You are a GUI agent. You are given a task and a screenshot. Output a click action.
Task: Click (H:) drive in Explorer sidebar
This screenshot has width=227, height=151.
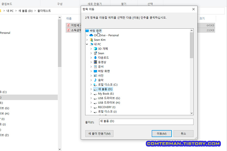pyautogui.click(x=4, y=113)
